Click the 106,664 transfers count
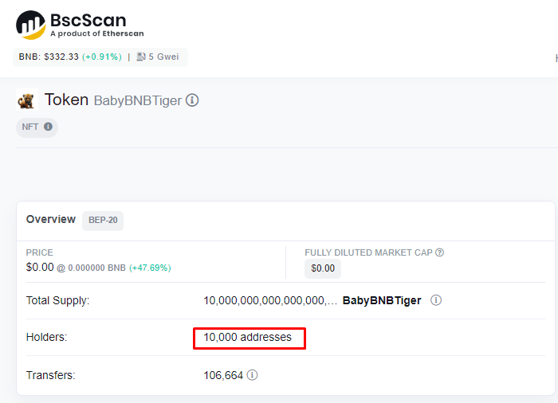 click(x=223, y=375)
